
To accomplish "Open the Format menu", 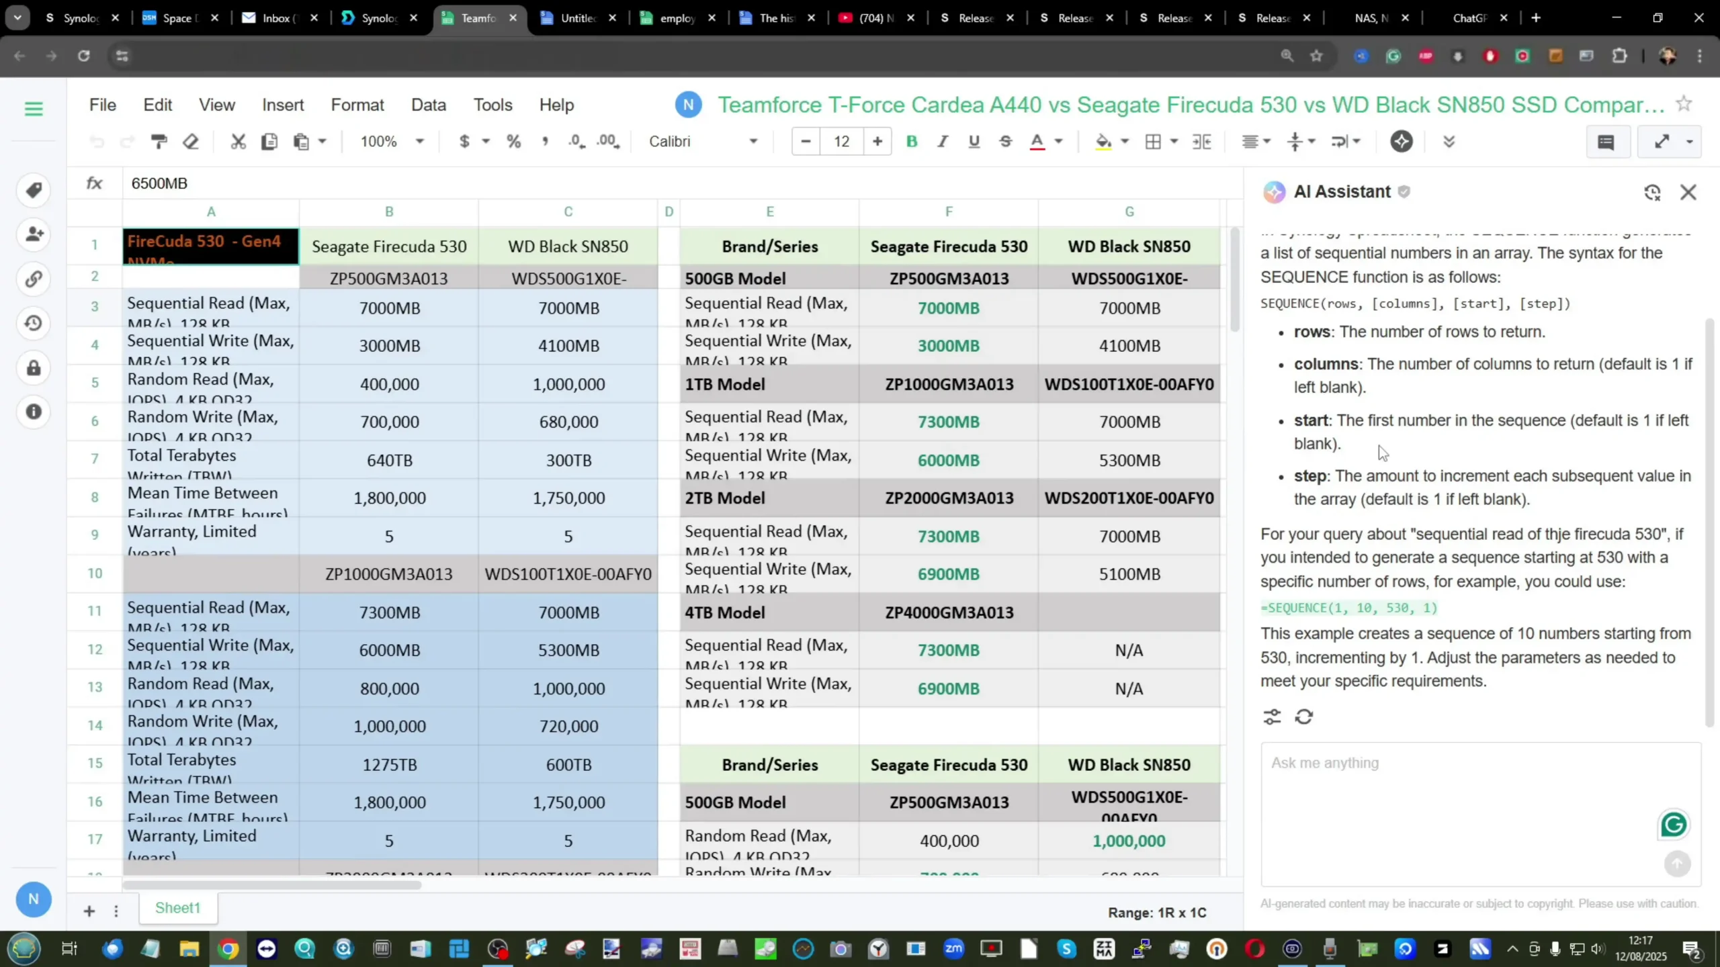I will [x=357, y=105].
